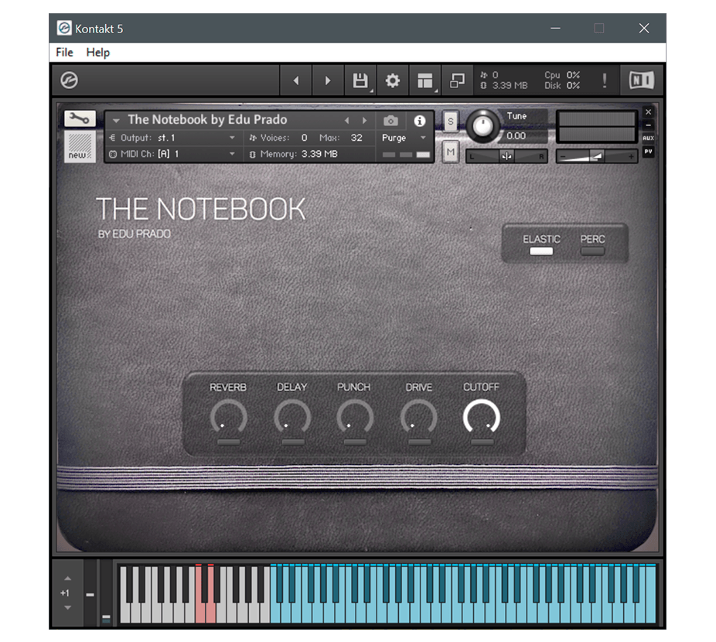Toggle the button beneath REVERB knob

(x=229, y=442)
